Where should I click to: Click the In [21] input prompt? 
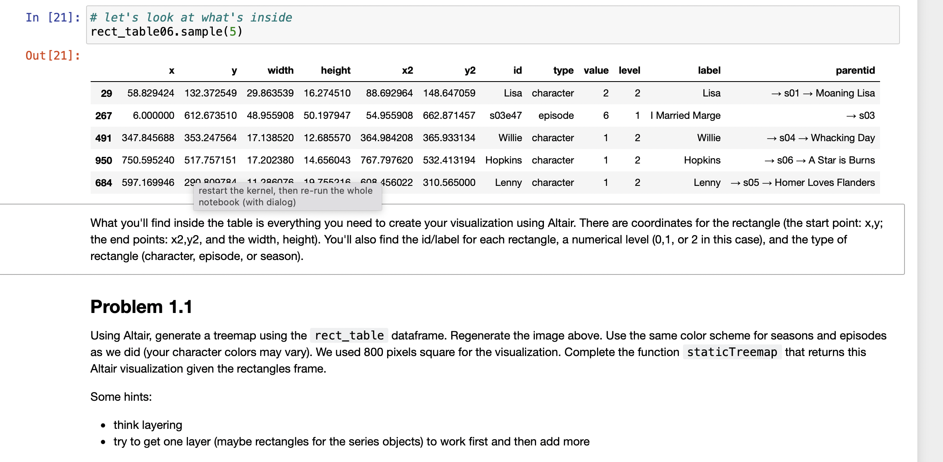(53, 17)
